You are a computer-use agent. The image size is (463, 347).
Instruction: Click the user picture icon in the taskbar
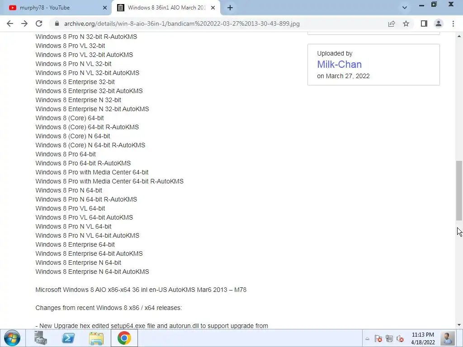(447, 338)
